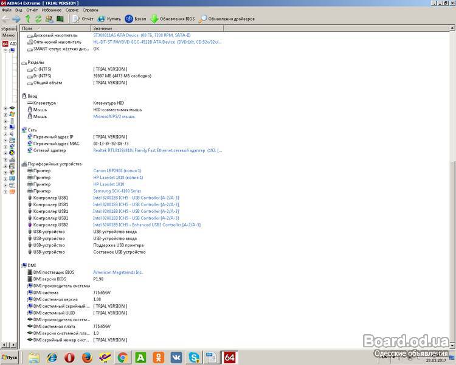This screenshot has height=365, width=456.
Task: Click the green circuit board toolbar icon
Action: pyautogui.click(x=60, y=19)
